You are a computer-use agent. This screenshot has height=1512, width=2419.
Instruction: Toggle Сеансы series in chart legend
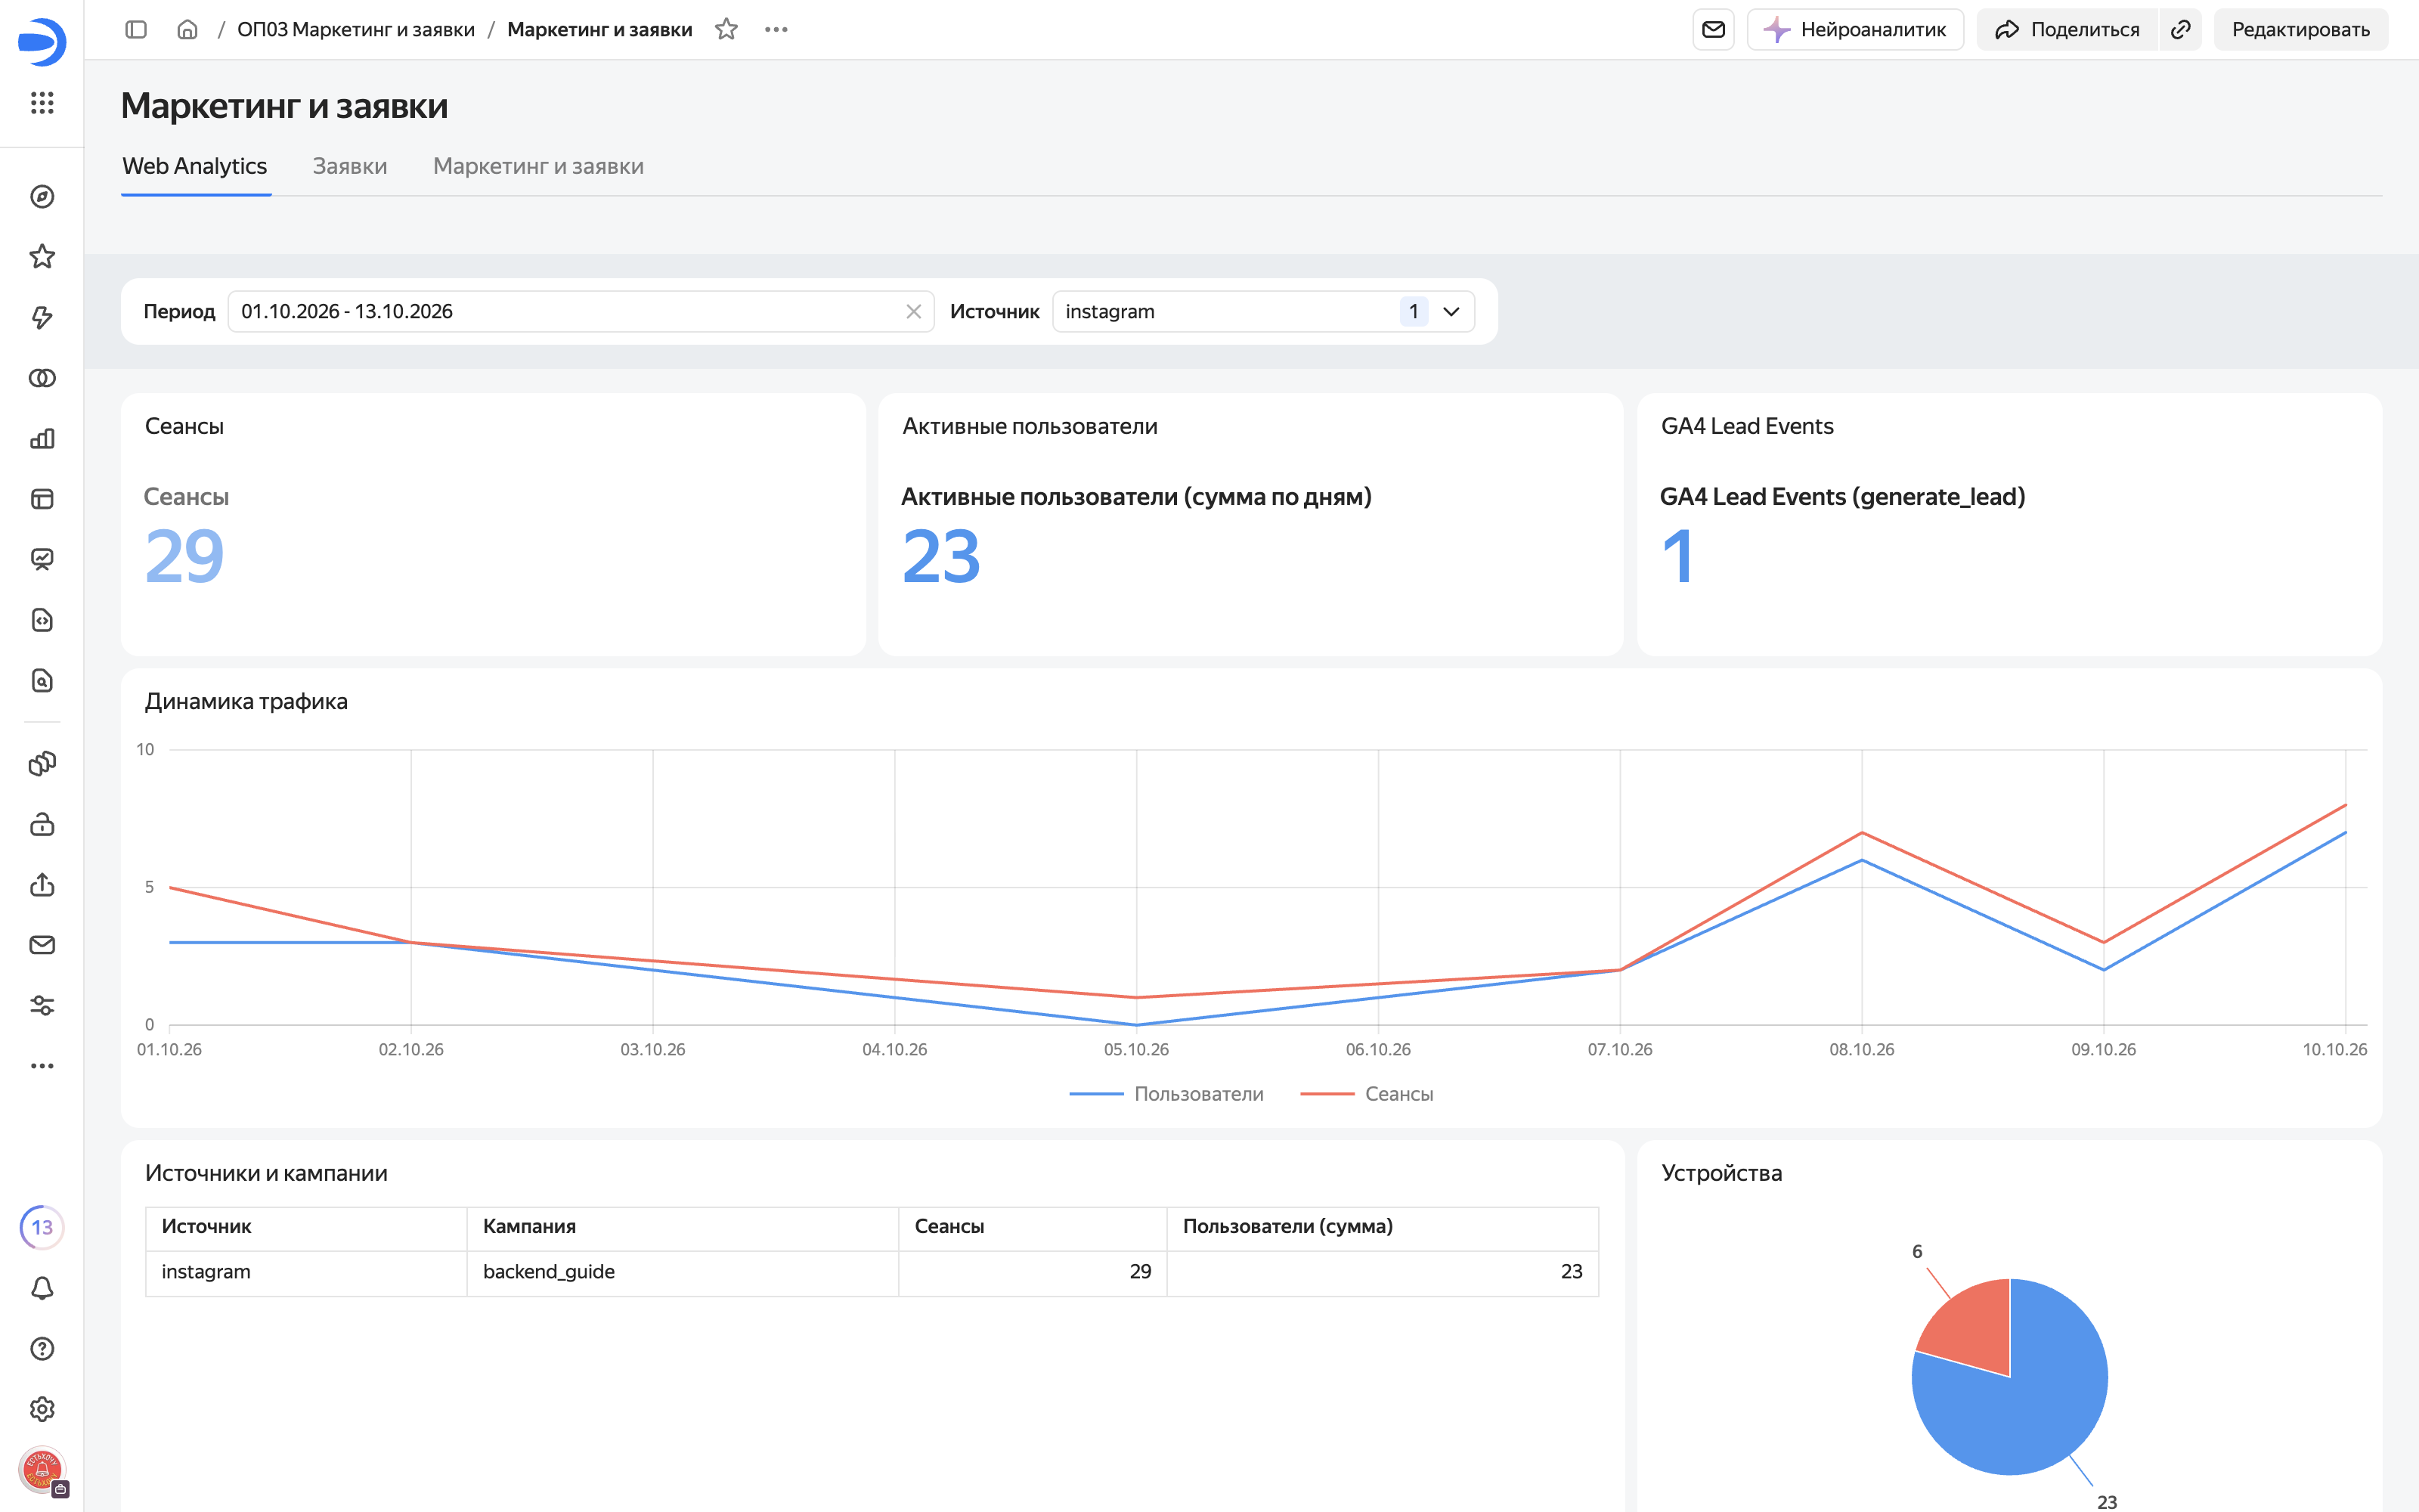click(1367, 1094)
